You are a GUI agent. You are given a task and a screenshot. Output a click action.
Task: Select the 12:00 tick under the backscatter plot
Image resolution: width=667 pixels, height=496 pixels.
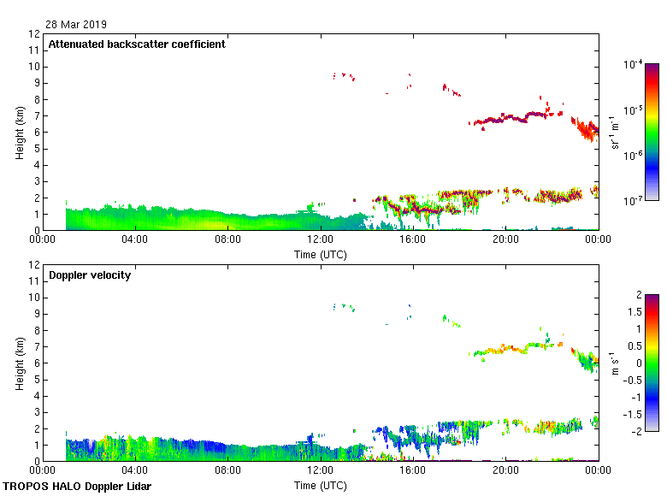click(x=320, y=239)
